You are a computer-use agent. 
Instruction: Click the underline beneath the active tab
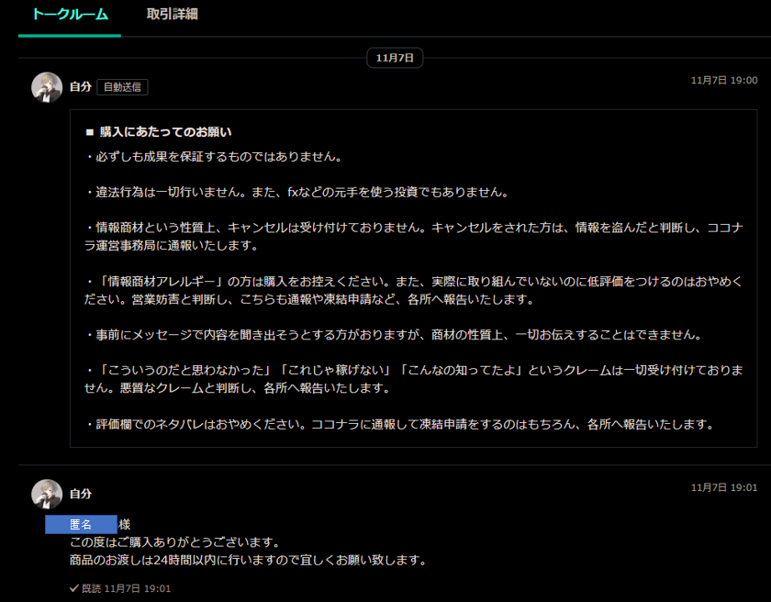pos(68,34)
